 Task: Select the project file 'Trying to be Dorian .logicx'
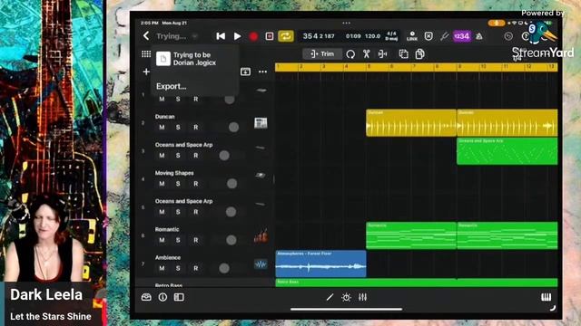(194, 59)
